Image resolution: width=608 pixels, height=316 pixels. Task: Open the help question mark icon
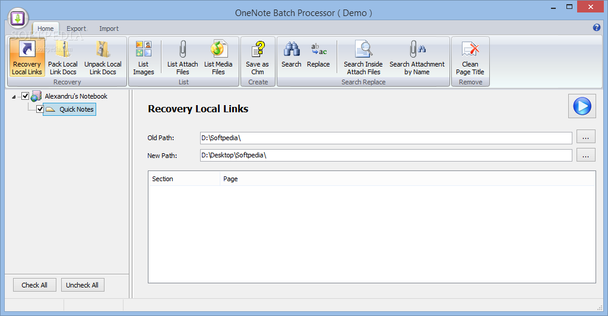[596, 27]
